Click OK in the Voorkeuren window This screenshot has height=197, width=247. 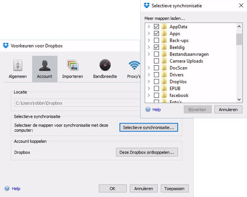coord(113,188)
